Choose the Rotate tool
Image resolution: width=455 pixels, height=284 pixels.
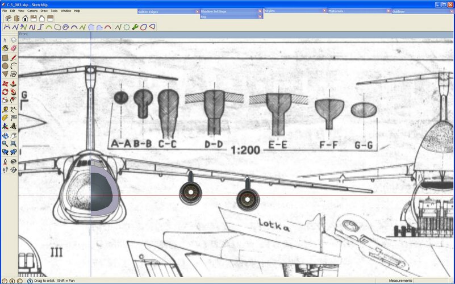5,92
